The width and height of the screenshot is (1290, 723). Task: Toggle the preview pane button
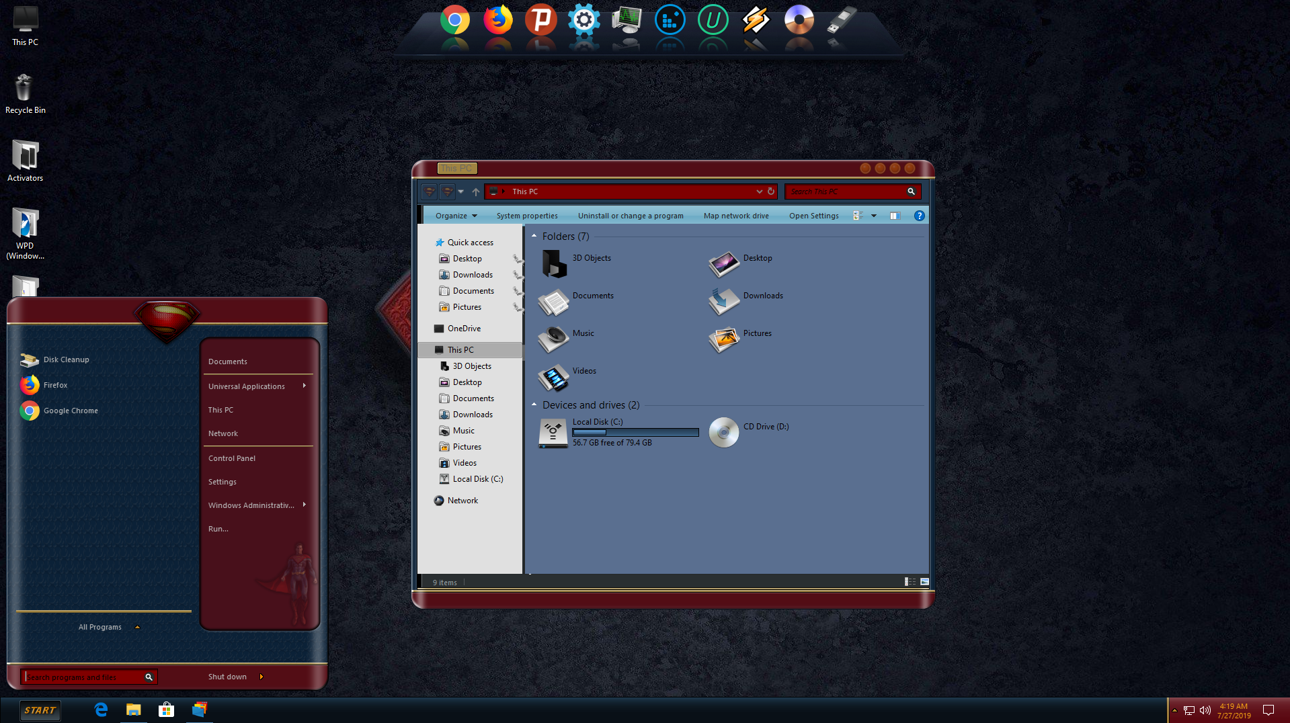coord(895,216)
